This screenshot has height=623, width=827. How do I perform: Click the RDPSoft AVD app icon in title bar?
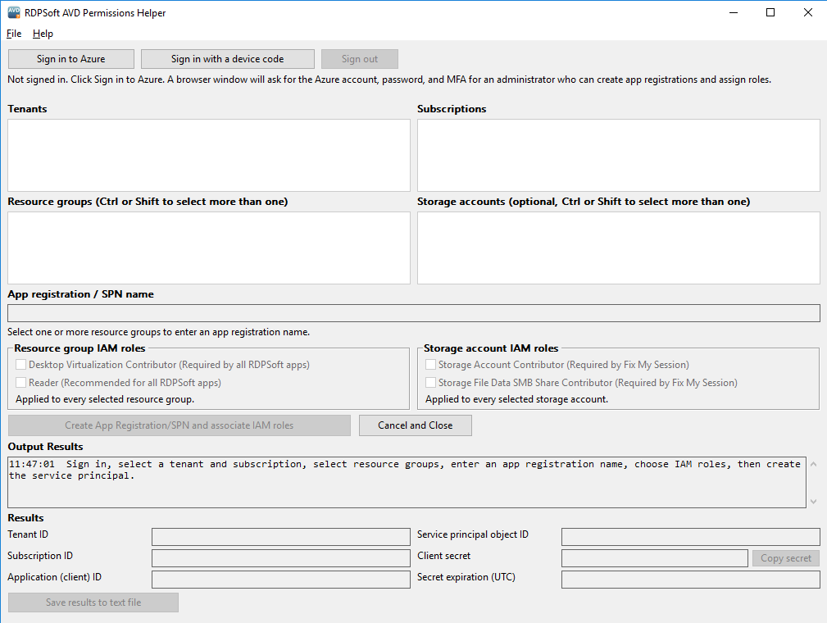[14, 12]
